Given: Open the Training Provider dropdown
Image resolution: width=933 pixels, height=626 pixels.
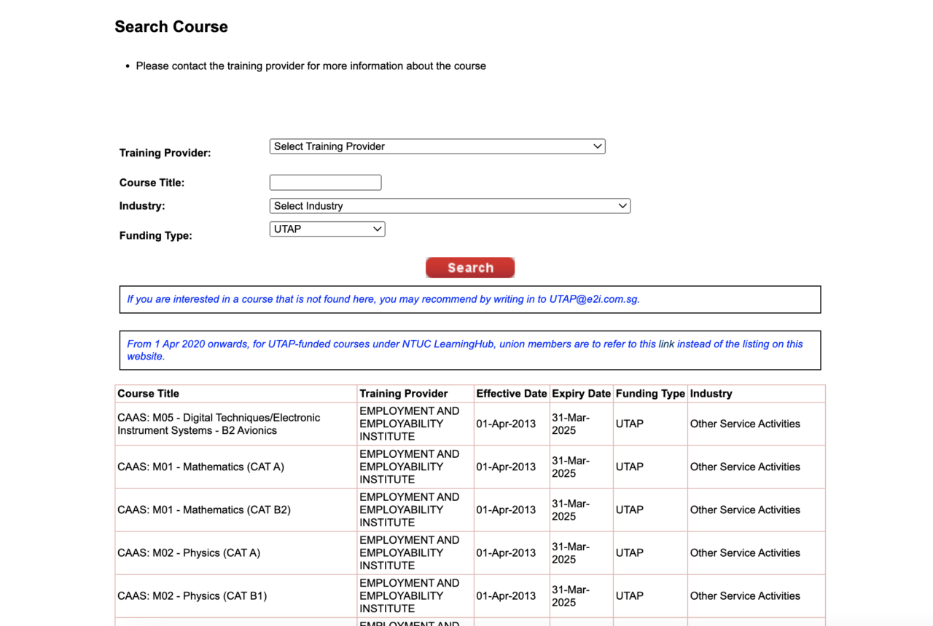Looking at the screenshot, I should [x=437, y=146].
